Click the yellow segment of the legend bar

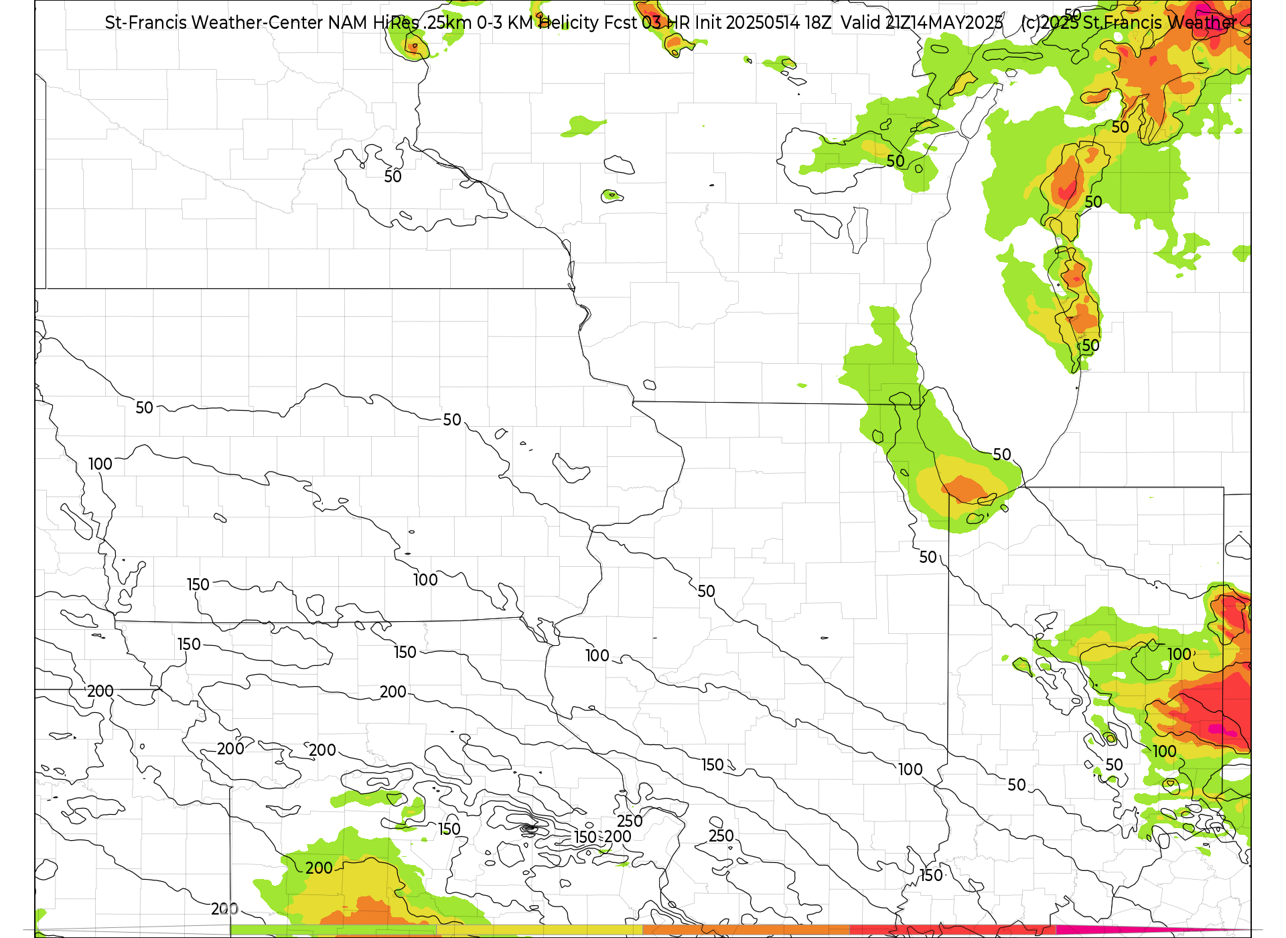539,931
